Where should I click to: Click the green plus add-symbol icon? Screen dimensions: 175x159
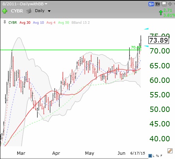[x=5, y=11]
